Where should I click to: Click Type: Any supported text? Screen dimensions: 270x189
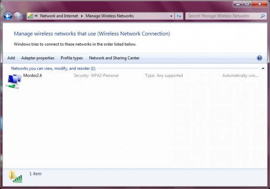click(x=164, y=75)
